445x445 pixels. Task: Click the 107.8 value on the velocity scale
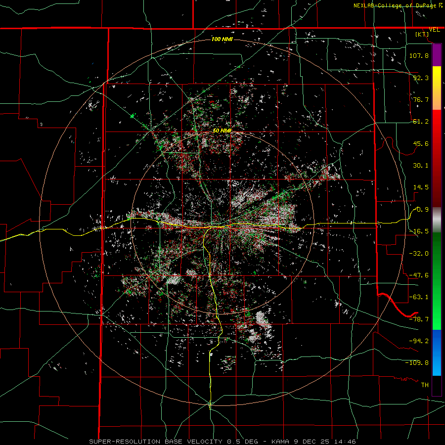point(419,55)
